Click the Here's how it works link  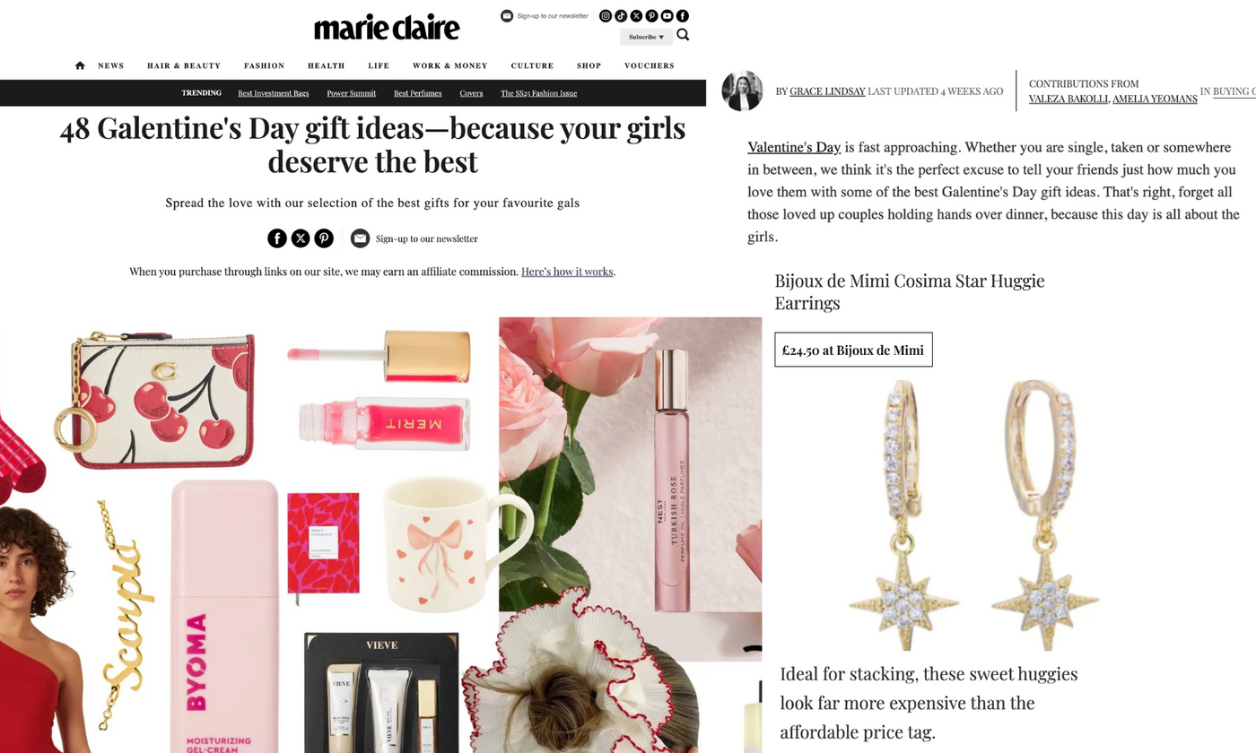(x=567, y=272)
